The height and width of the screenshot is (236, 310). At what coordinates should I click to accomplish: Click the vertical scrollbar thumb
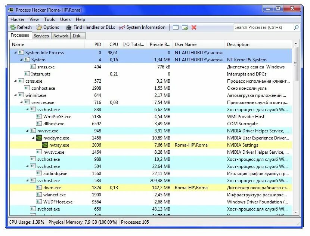(295, 64)
